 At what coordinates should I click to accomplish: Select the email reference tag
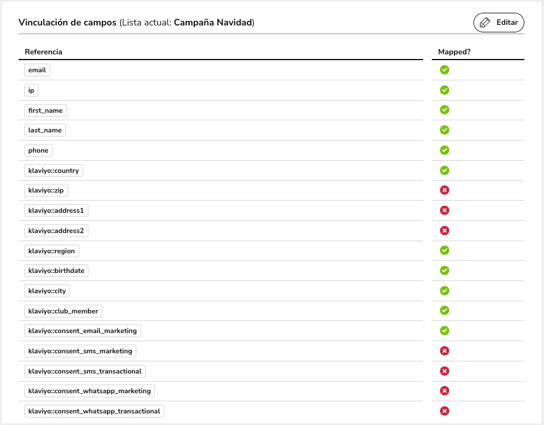click(37, 70)
